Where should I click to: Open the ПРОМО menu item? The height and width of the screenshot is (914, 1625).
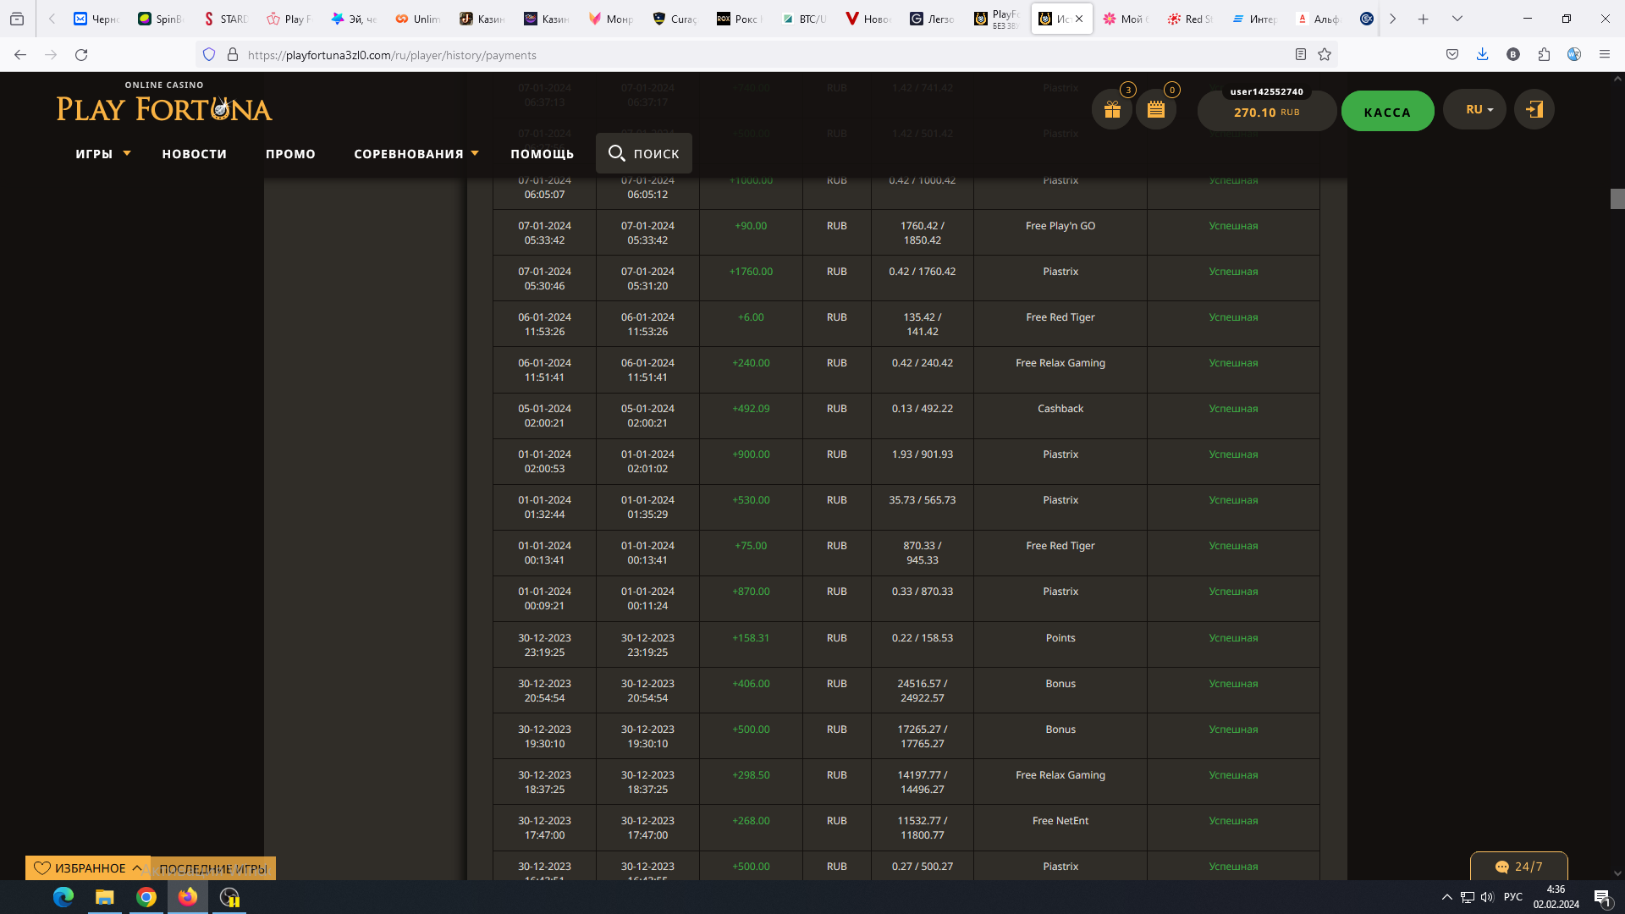click(290, 154)
